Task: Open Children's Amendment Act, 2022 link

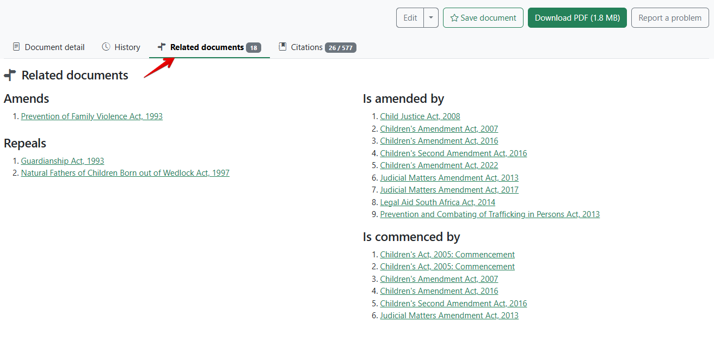Action: coord(439,165)
